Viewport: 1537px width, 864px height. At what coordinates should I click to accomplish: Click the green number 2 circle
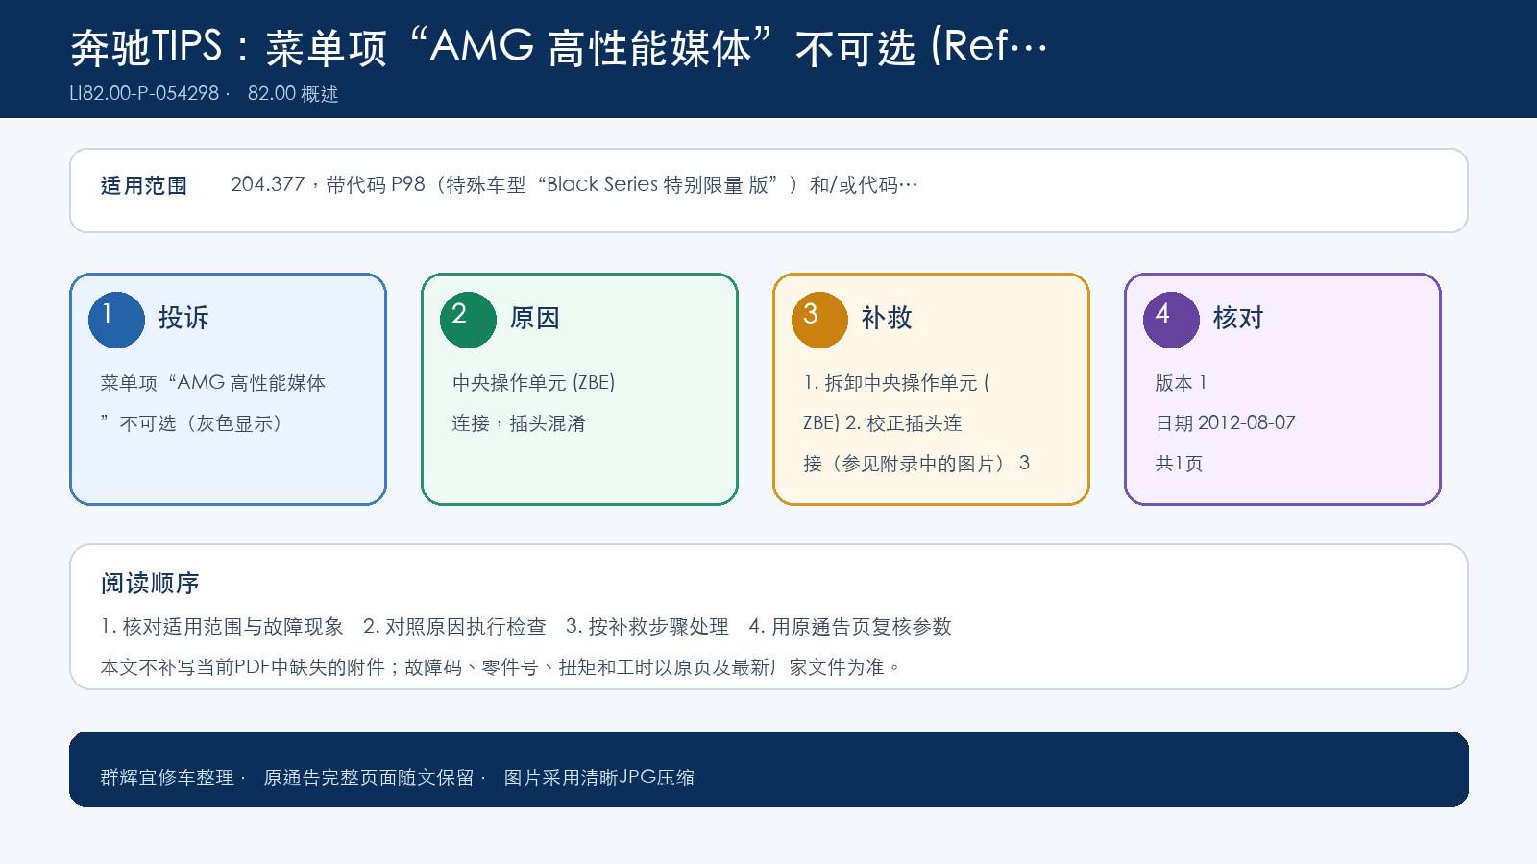(x=468, y=320)
